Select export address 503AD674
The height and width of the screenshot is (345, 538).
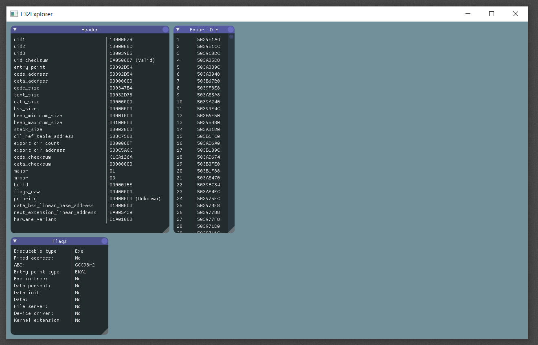click(x=209, y=157)
